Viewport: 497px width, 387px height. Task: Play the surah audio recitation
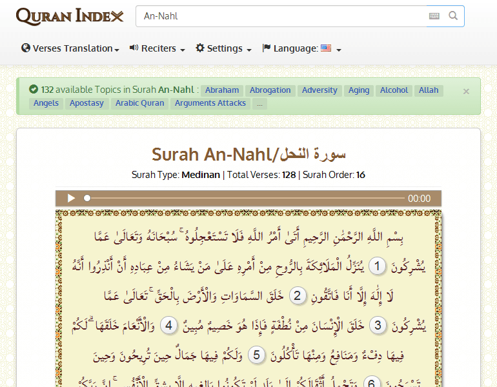pos(72,199)
